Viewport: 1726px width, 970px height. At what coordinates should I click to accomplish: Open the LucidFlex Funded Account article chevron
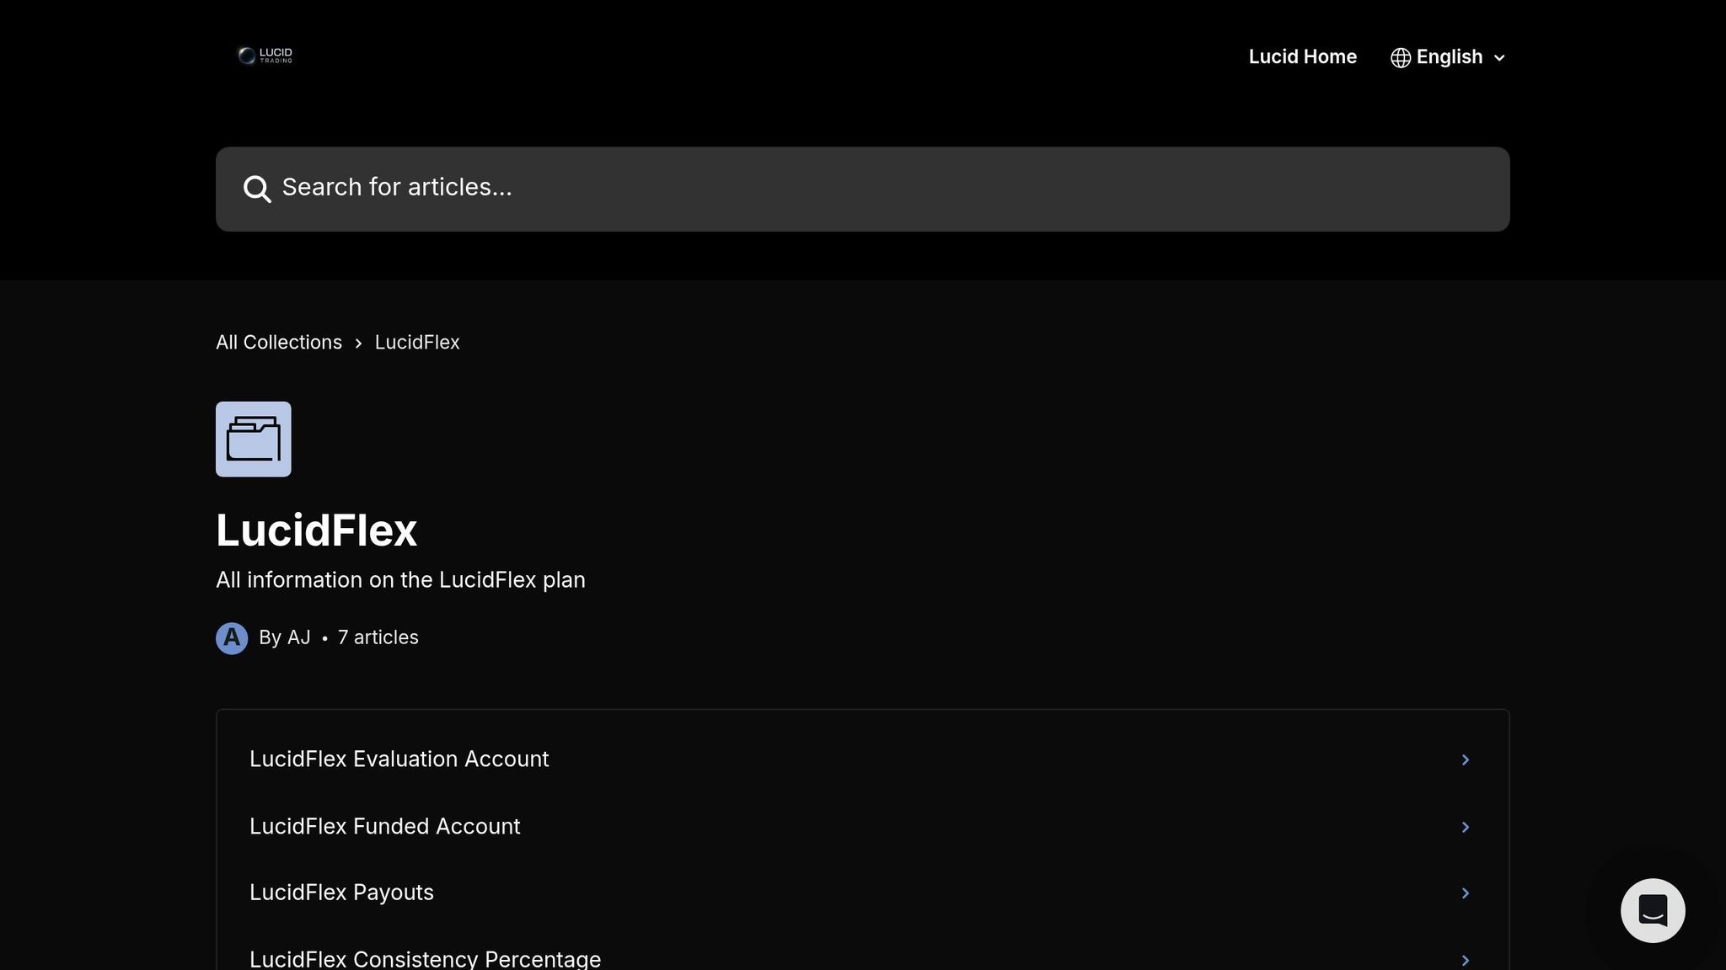pos(1466,826)
